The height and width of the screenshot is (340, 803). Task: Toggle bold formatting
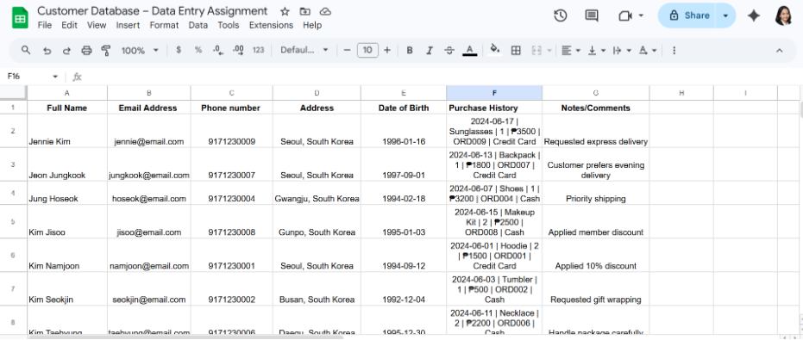click(x=410, y=50)
